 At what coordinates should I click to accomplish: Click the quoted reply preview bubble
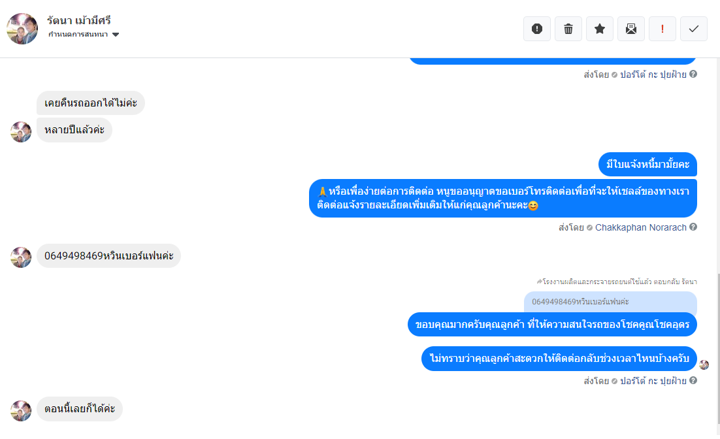610,302
